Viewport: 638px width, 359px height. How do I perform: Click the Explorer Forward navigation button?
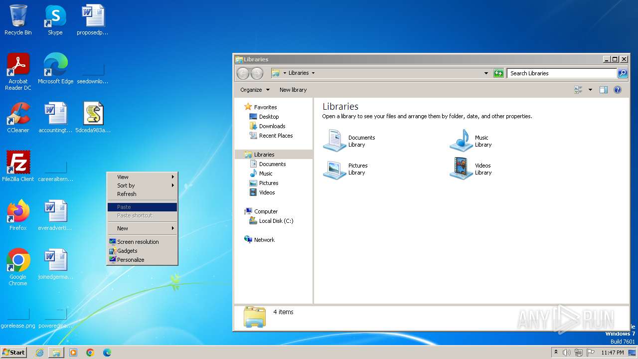pos(257,73)
